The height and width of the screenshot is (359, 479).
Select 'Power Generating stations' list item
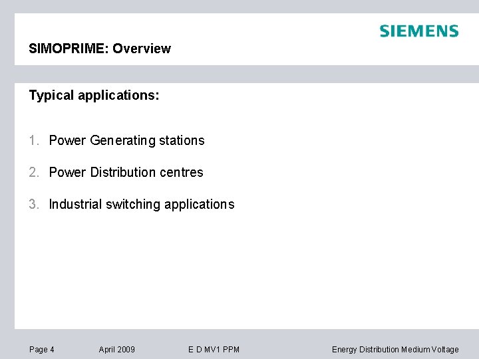(x=127, y=141)
